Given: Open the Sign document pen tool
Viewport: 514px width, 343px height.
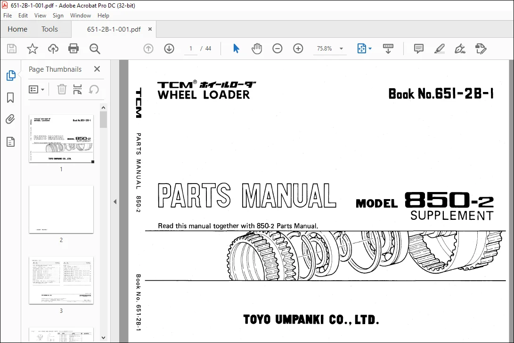Looking at the screenshot, I should (460, 49).
